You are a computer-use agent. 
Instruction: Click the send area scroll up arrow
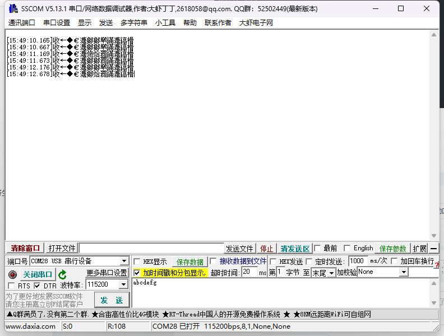click(433, 283)
